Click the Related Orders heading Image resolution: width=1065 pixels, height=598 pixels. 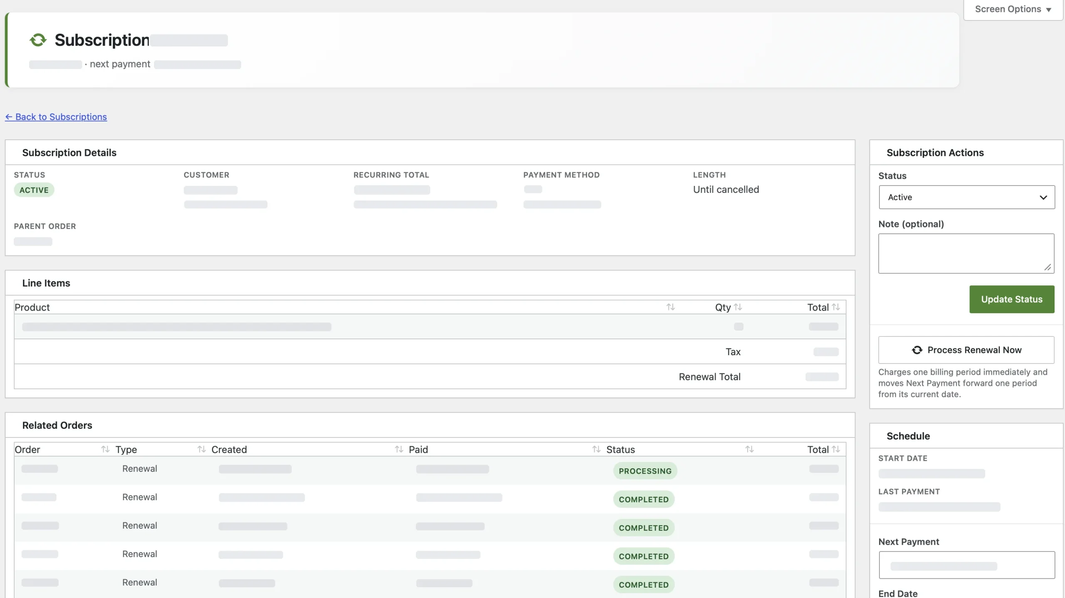pyautogui.click(x=57, y=425)
